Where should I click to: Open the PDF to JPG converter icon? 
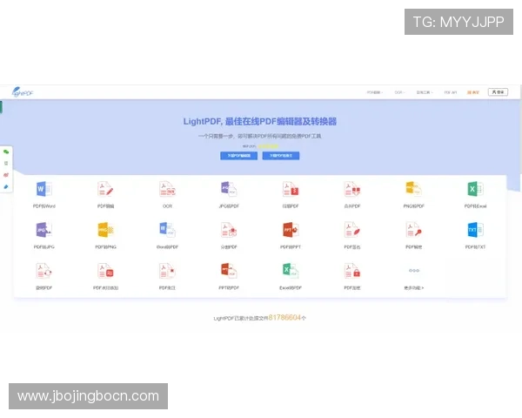[44, 230]
